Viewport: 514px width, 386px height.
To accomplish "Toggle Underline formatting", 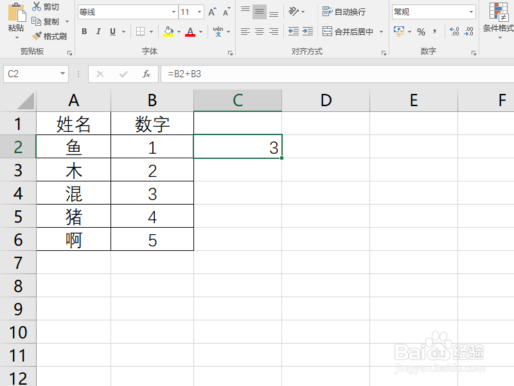I will tap(113, 32).
